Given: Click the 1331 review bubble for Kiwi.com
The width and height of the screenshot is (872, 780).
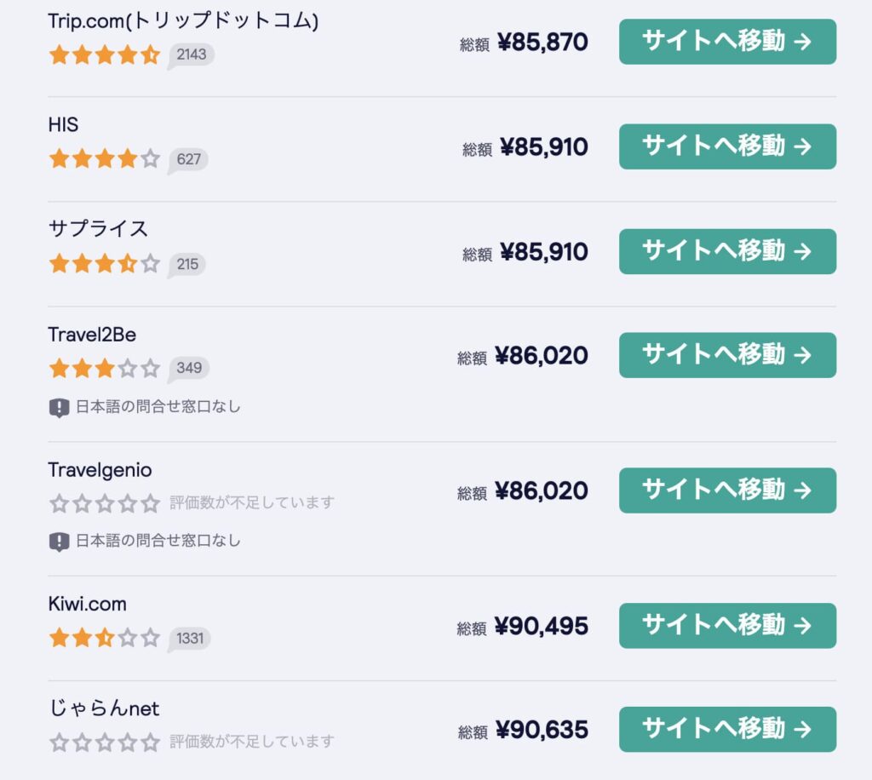Looking at the screenshot, I should [x=191, y=637].
